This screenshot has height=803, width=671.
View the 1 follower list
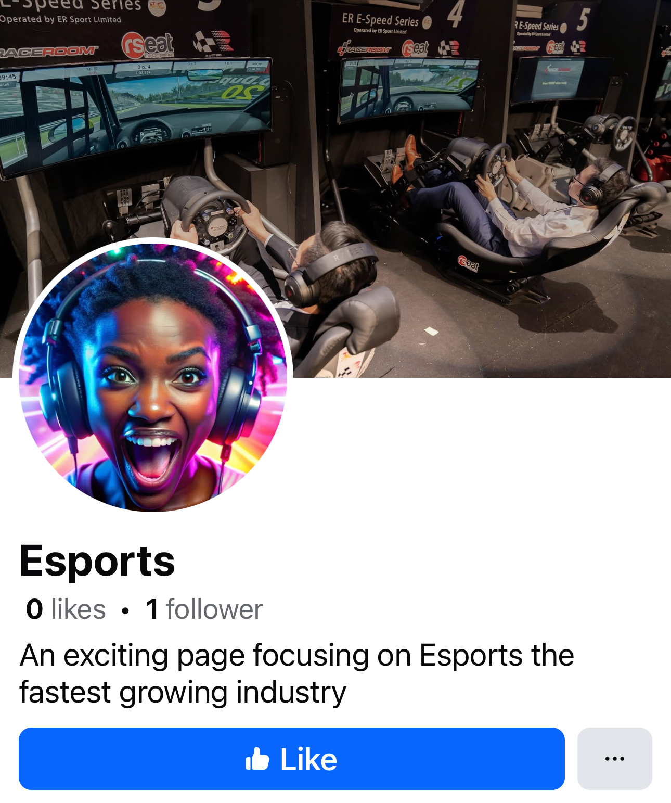coord(204,609)
